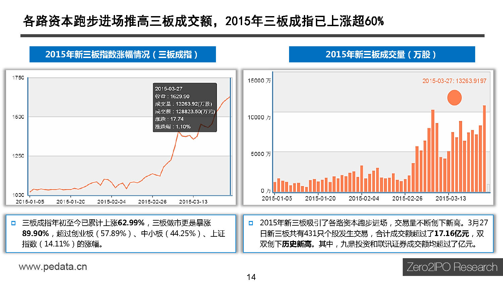The image size is (503, 283).
Task: Click the dark tooltip dated 2015-03-27
Action: [185, 107]
